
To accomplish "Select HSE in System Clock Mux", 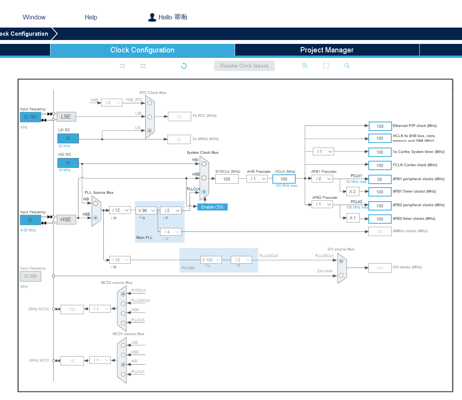I will (x=204, y=178).
